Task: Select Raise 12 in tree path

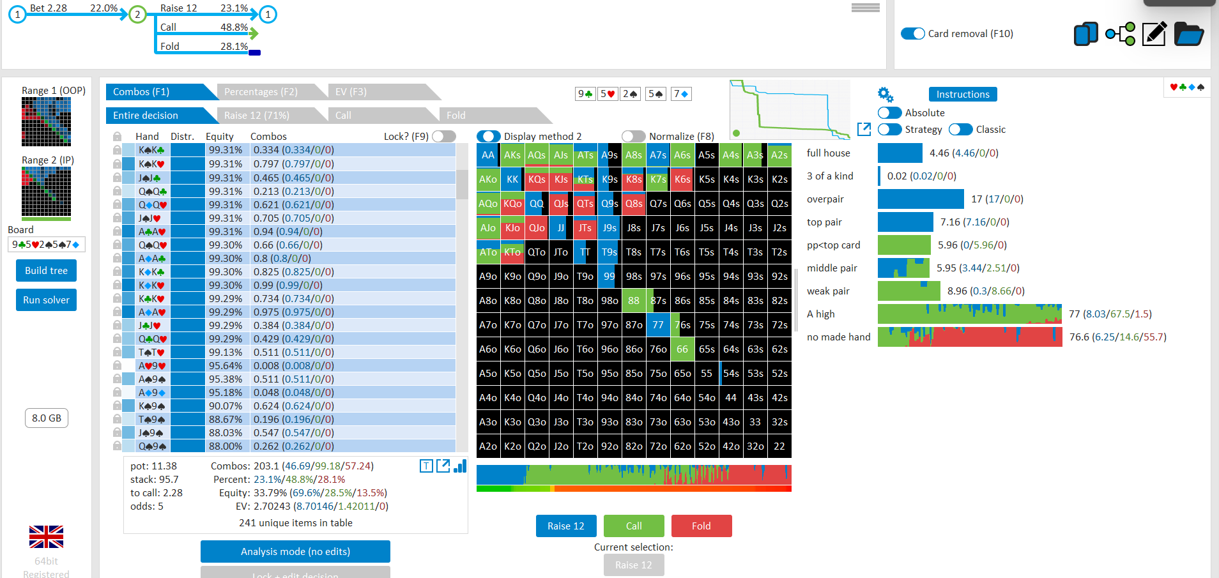Action: pyautogui.click(x=204, y=8)
